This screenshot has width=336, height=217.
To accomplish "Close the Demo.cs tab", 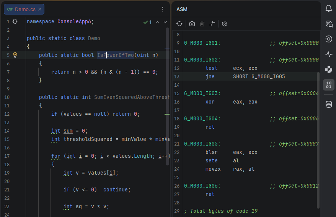I will tap(40, 9).
